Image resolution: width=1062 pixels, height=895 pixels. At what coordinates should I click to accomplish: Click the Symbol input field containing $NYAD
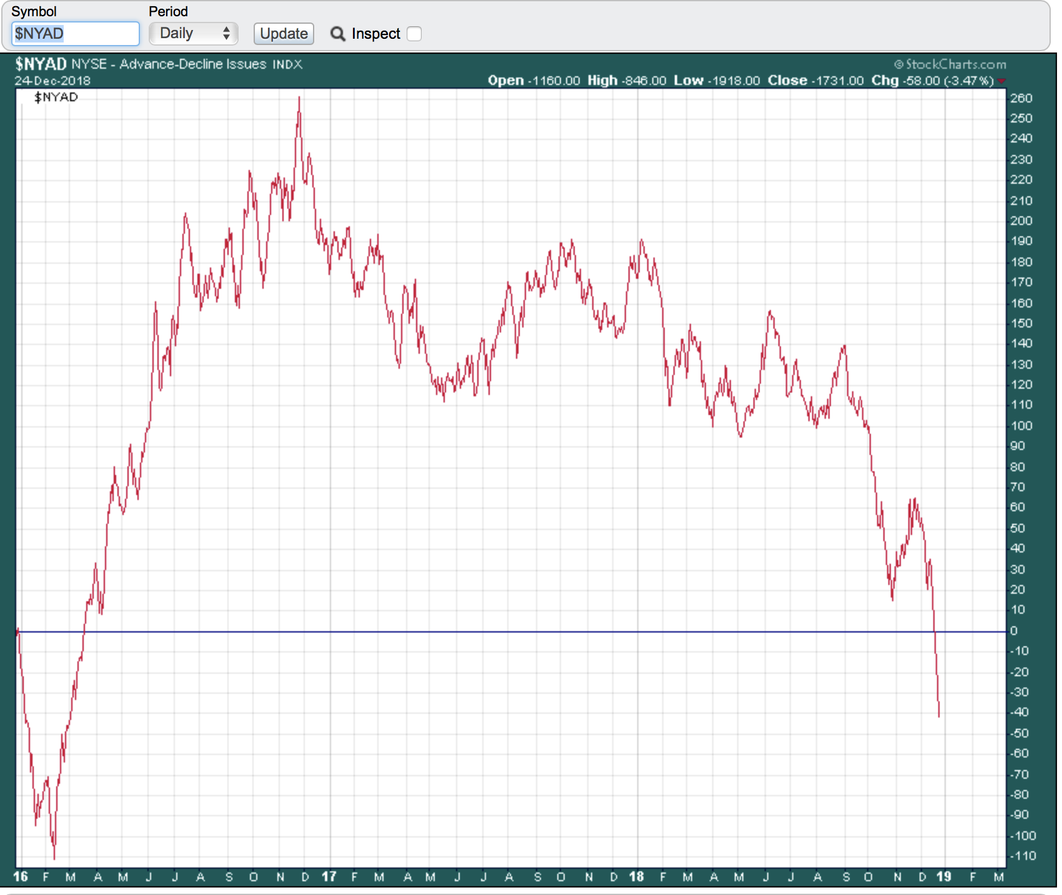tap(75, 34)
